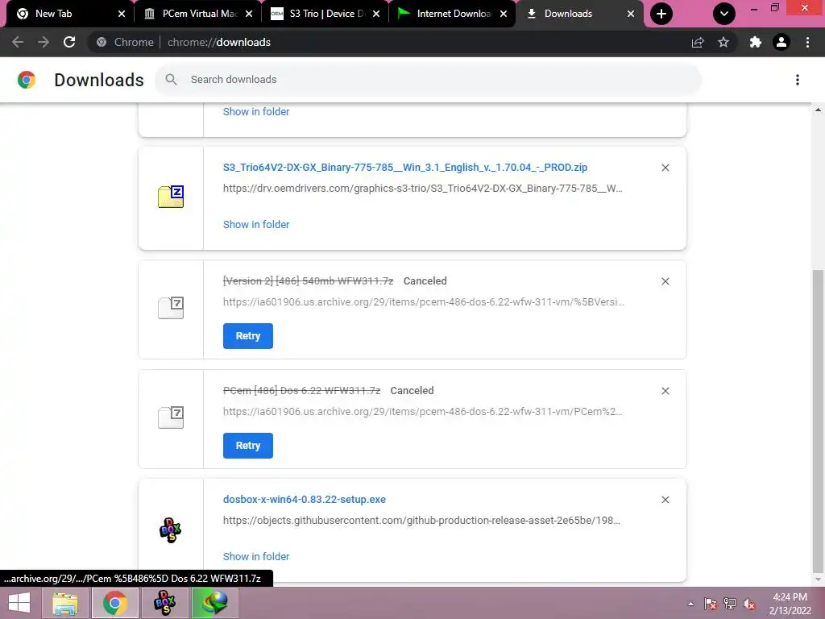Open the S3 Trio oemdrivers source URL
Viewport: 825px width, 619px height.
click(422, 189)
